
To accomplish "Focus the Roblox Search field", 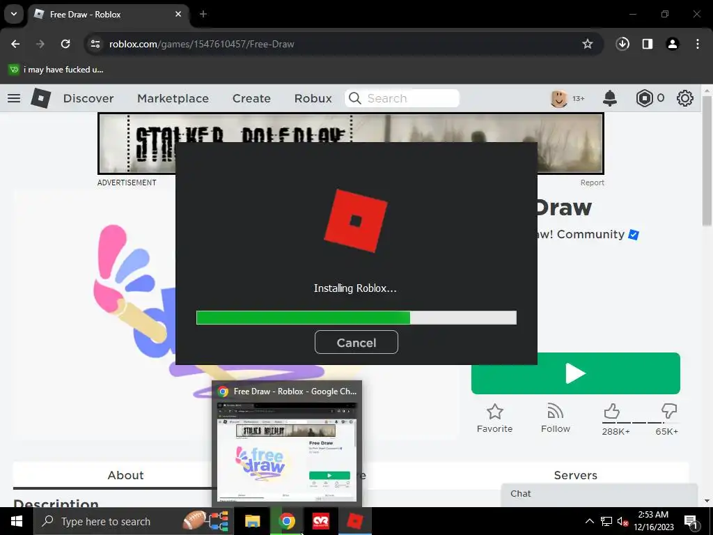I will [x=402, y=98].
